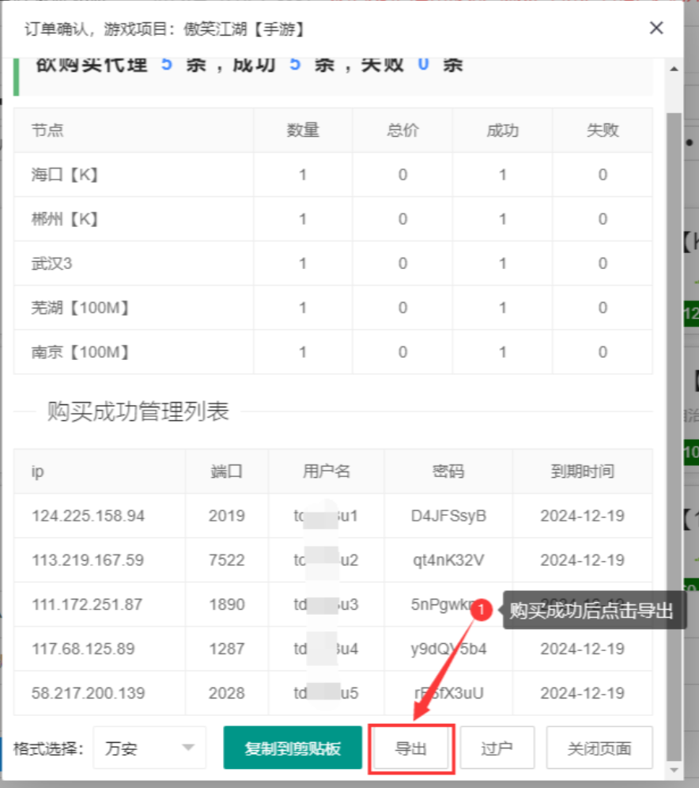The image size is (699, 788).
Task: Click the 用户名 column header
Action: click(x=327, y=472)
